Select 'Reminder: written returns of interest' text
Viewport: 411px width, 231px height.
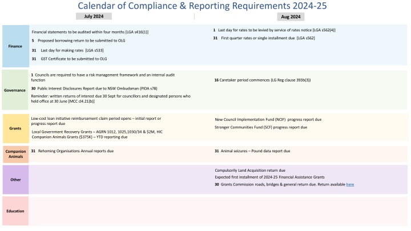pos(111,99)
